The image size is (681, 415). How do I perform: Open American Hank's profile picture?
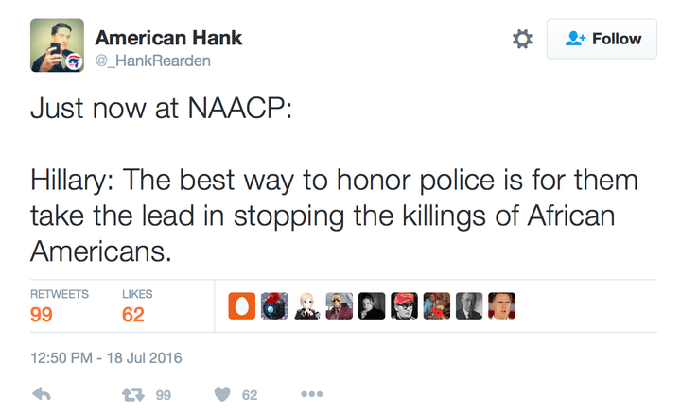pos(56,45)
